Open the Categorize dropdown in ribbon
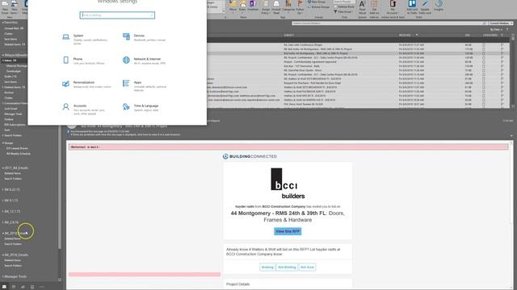Image resolution: width=517 pixels, height=290 pixels. point(288,6)
